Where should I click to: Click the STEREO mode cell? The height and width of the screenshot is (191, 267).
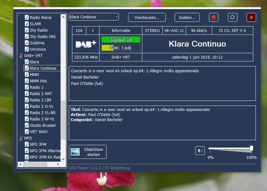click(152, 31)
